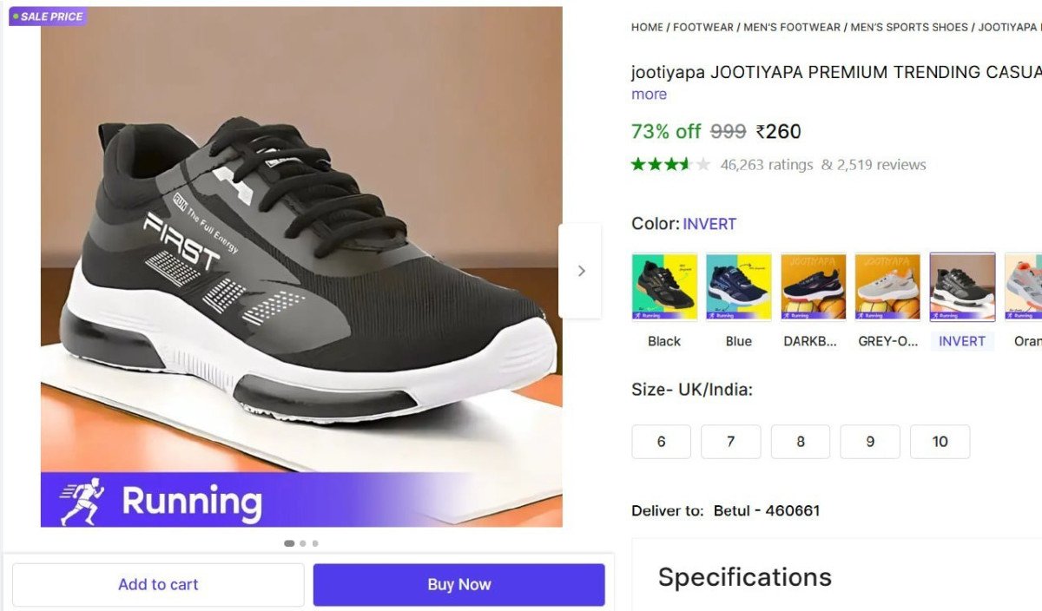Open HOME breadcrumb link
This screenshot has height=611, width=1042.
647,28
